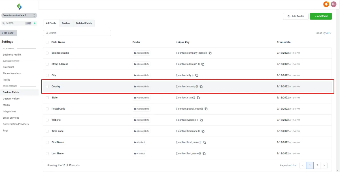This screenshot has width=340, height=172.
Task: Open General Info folder tag for Time Zone
Action: pos(141,131)
